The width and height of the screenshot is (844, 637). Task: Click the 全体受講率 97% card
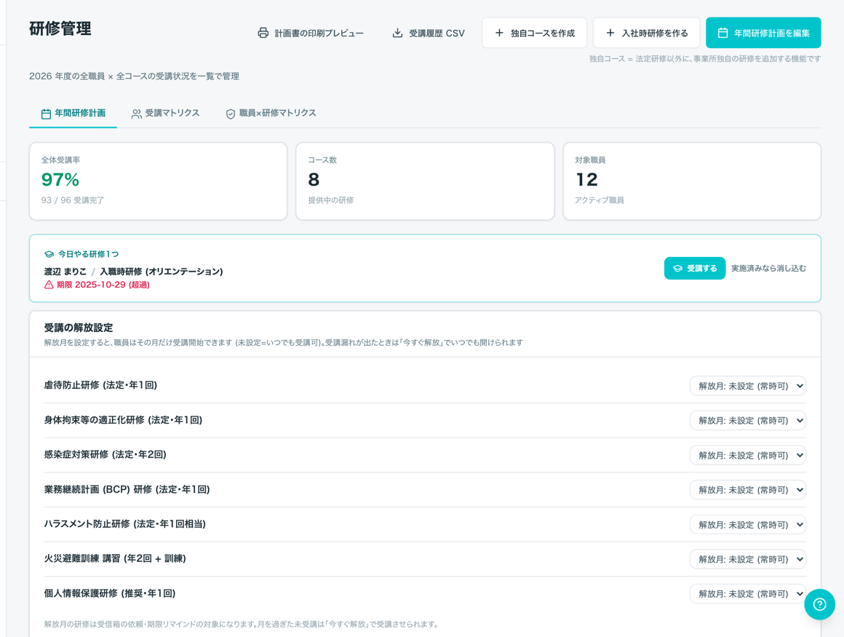159,181
